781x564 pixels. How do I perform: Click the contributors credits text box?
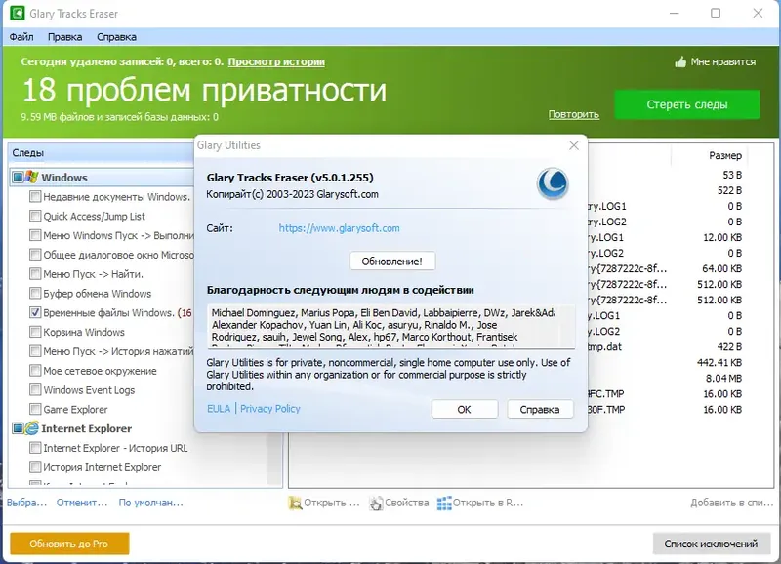[x=391, y=326]
